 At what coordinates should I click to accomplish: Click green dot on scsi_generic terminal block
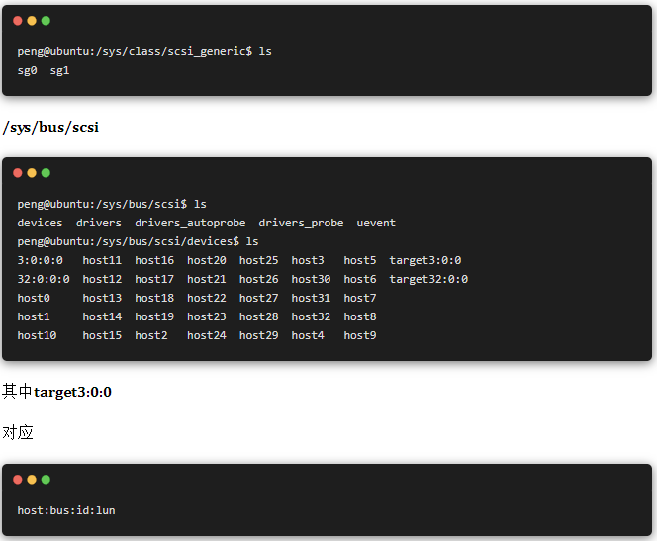tap(46, 21)
